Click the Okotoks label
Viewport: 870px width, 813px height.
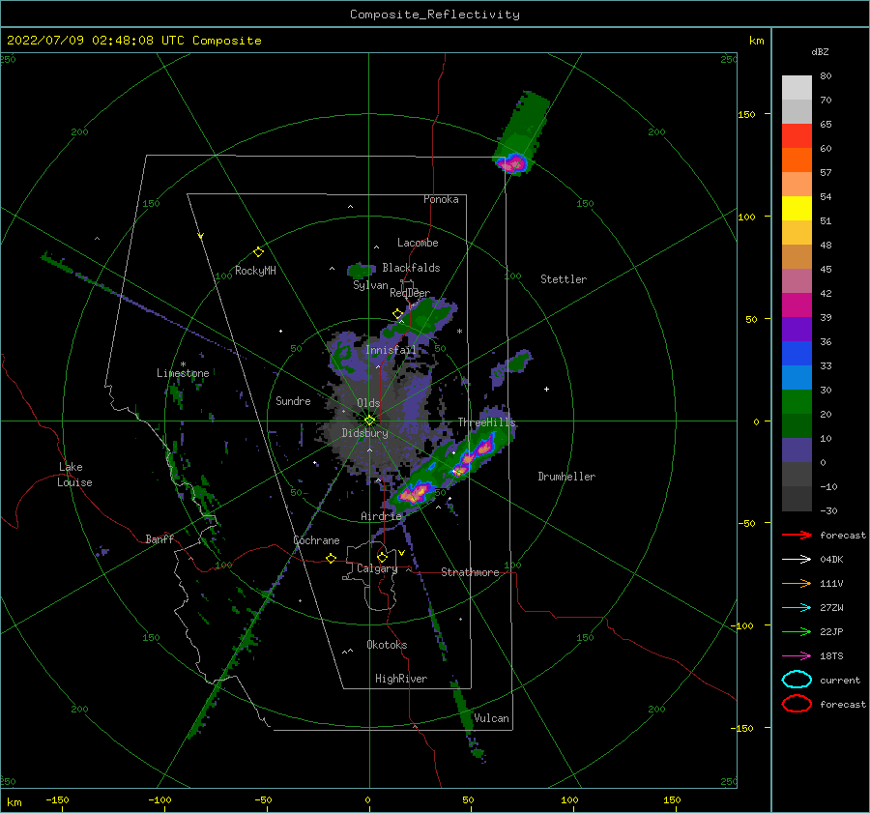(x=387, y=645)
